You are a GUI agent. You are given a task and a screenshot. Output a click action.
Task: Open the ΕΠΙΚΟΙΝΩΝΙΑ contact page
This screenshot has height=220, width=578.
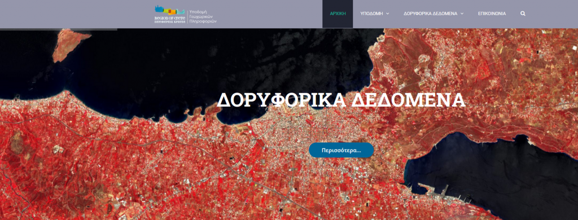tap(492, 14)
